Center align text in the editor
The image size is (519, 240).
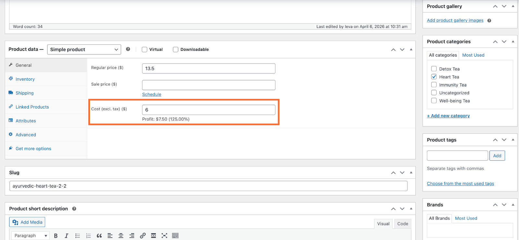coord(121,235)
